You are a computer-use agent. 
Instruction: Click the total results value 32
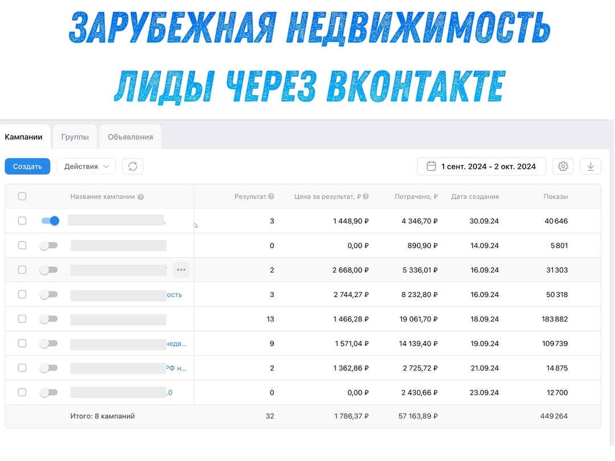[270, 416]
